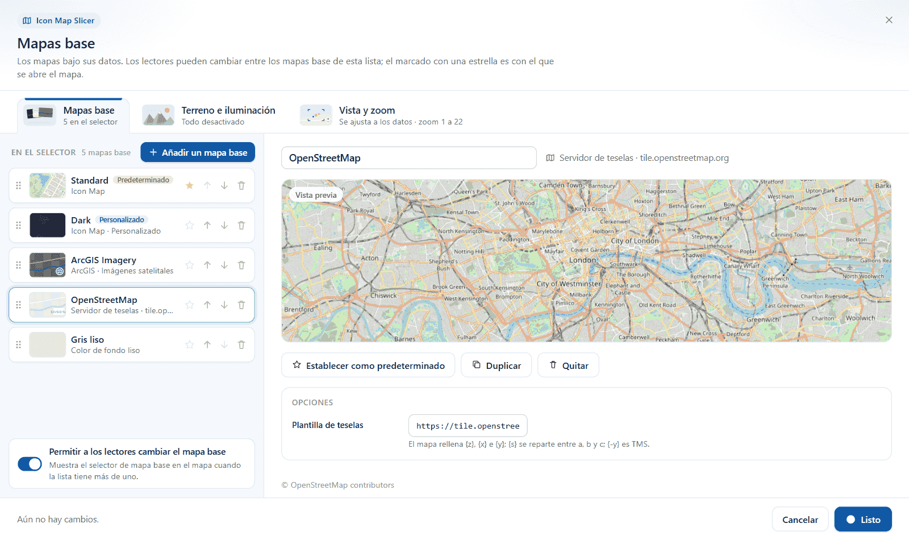This screenshot has height=540, width=909.
Task: Click the 'Aún no hay cambios.' status text
Action: pyautogui.click(x=58, y=520)
